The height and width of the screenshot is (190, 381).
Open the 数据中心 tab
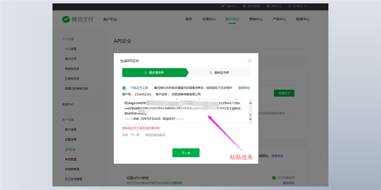click(x=303, y=19)
